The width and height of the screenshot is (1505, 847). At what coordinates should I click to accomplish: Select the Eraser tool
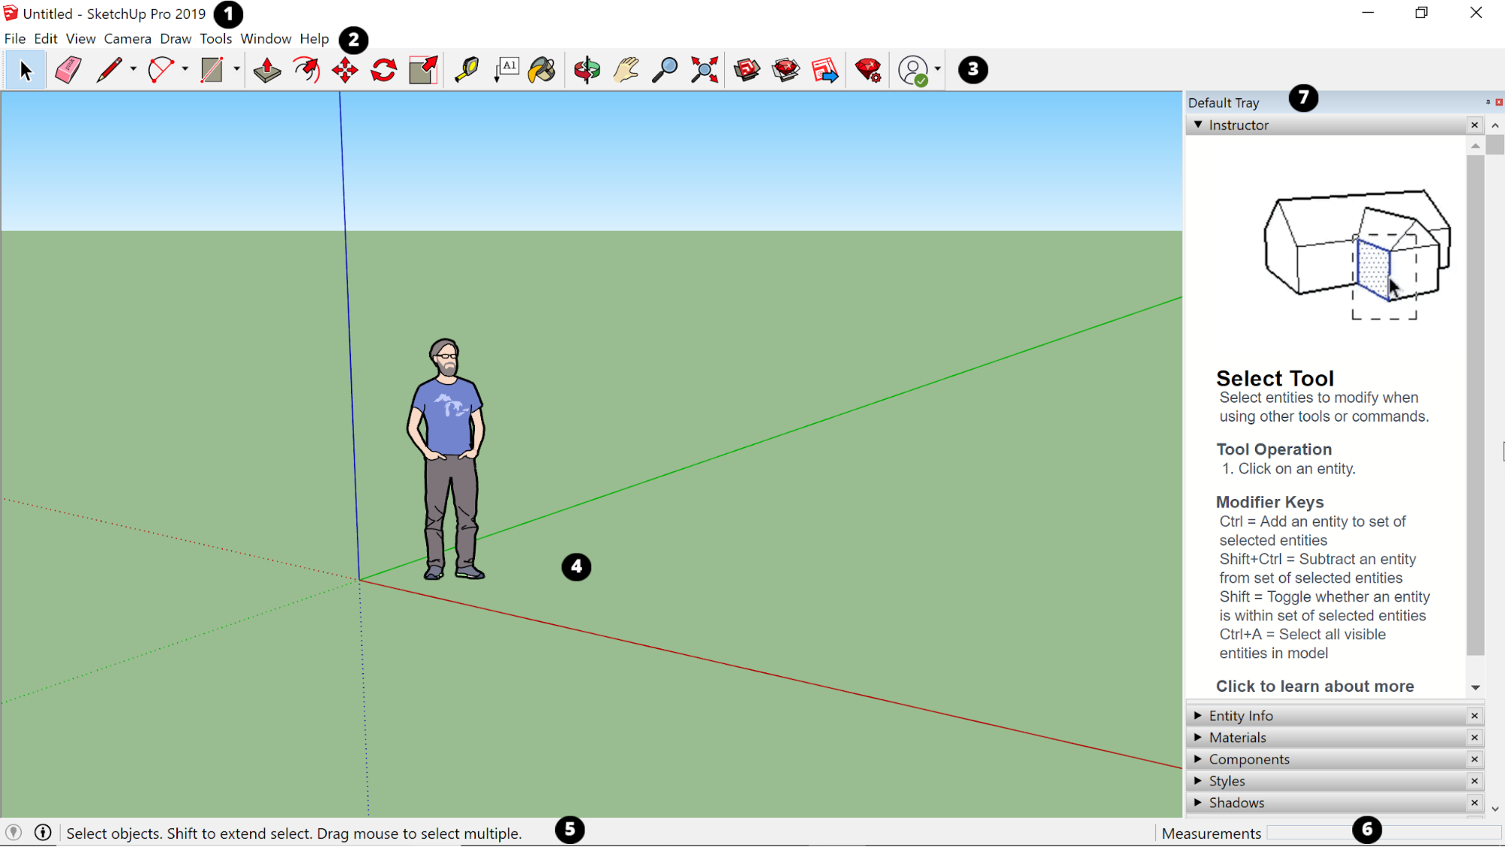[67, 69]
